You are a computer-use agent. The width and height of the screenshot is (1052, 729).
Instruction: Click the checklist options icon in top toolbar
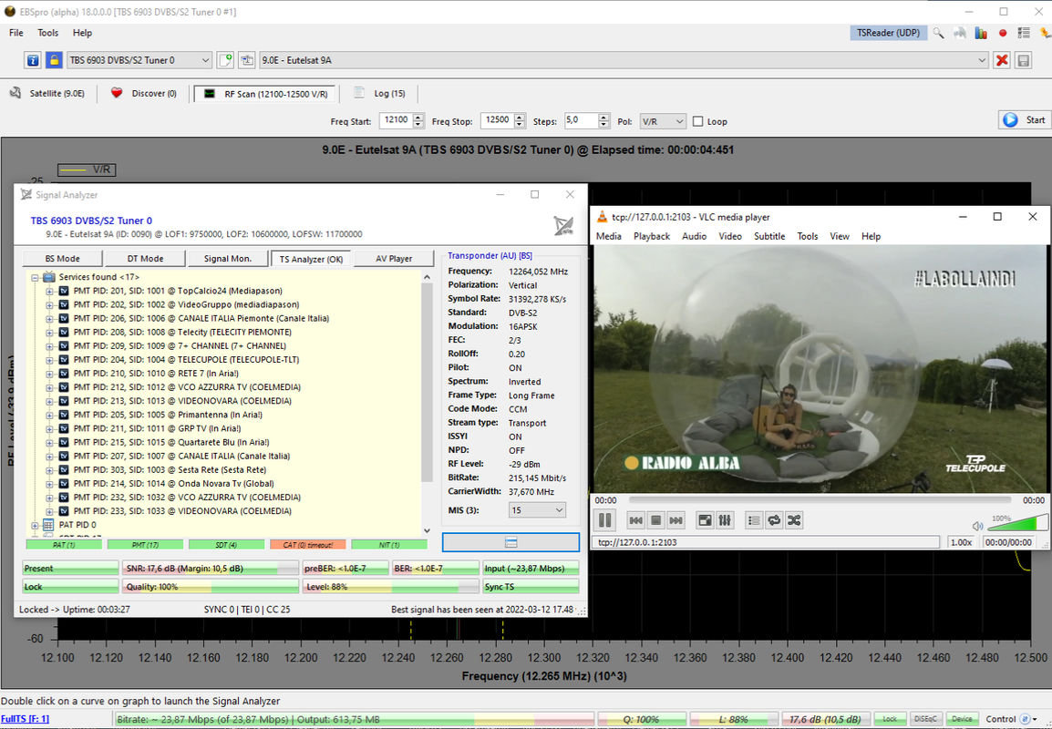point(1024,33)
